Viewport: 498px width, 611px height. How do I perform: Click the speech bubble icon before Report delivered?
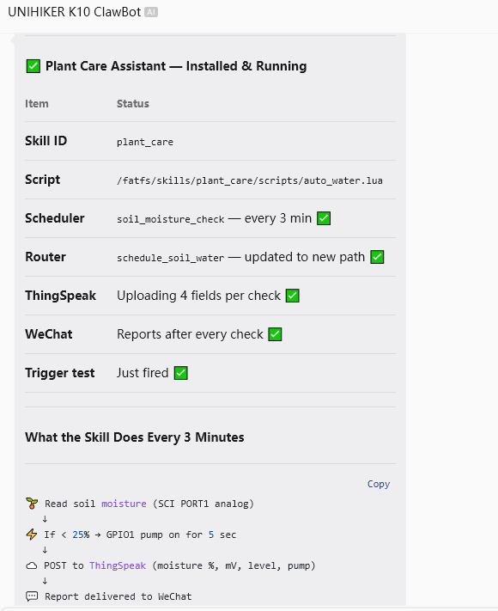pyautogui.click(x=32, y=596)
